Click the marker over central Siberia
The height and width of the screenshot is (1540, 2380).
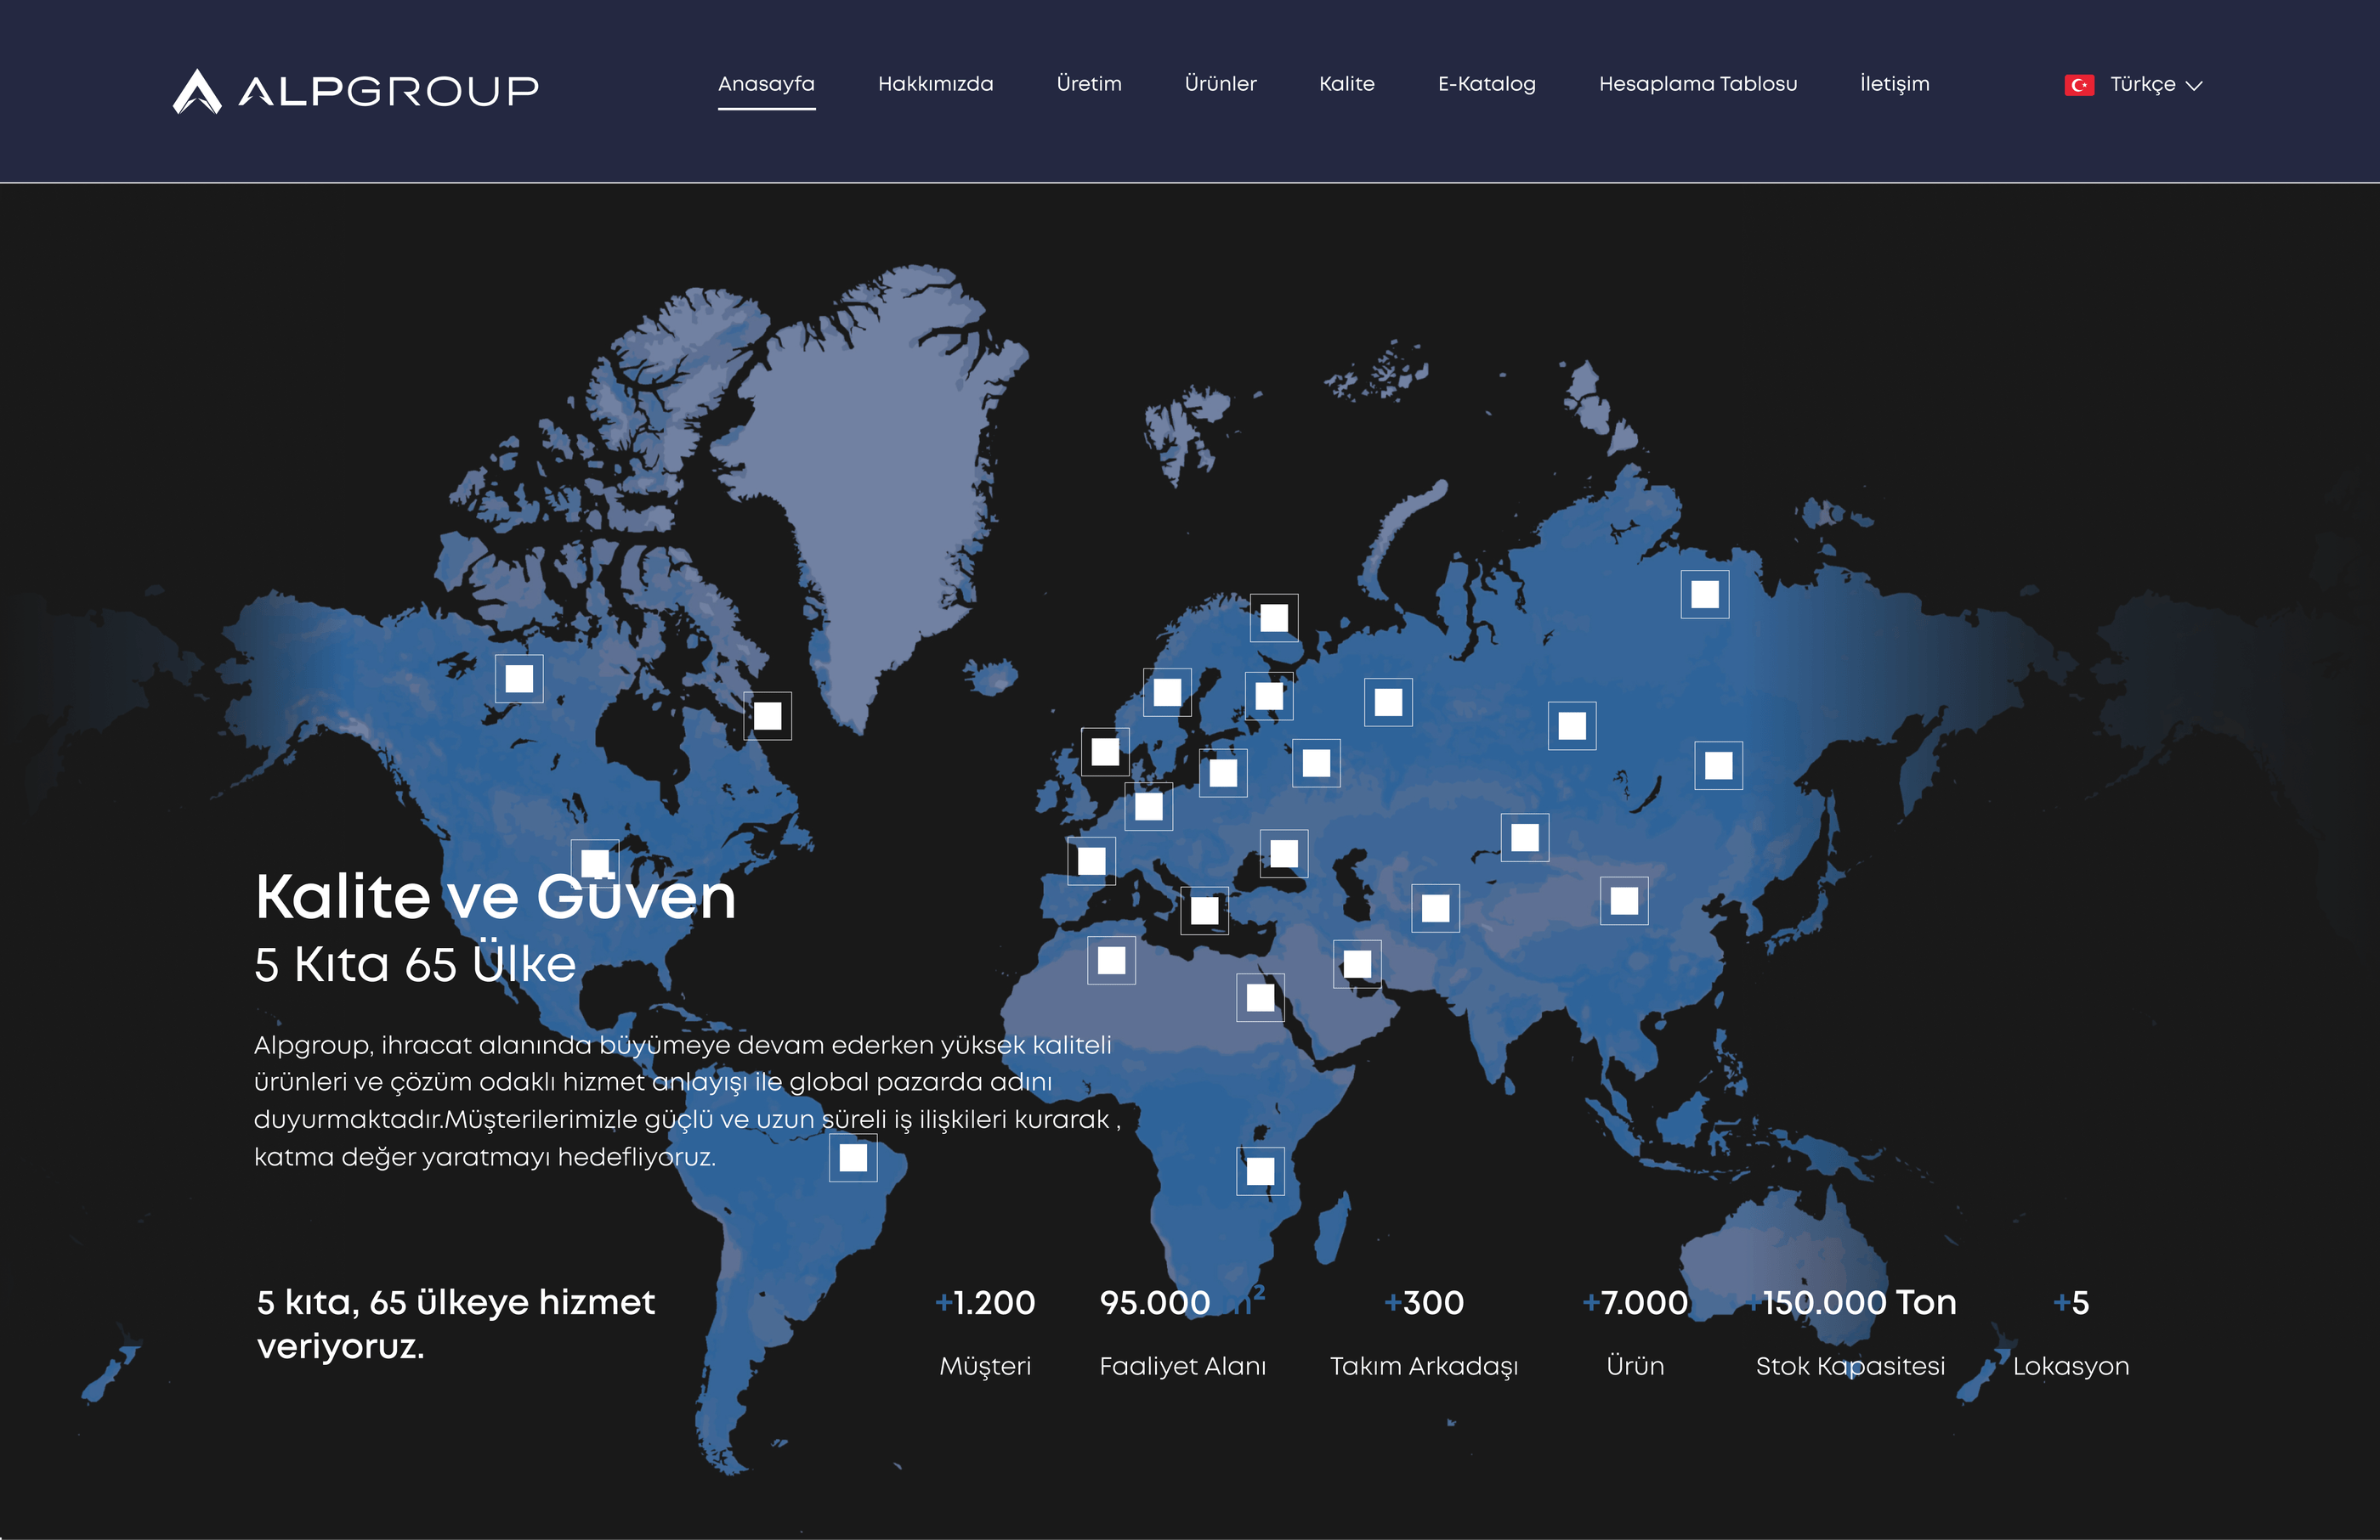(1572, 725)
